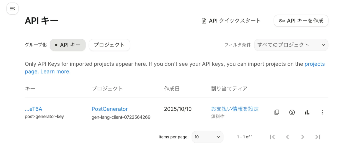Go to next page arrow
This screenshot has height=145, width=354.
303,137
